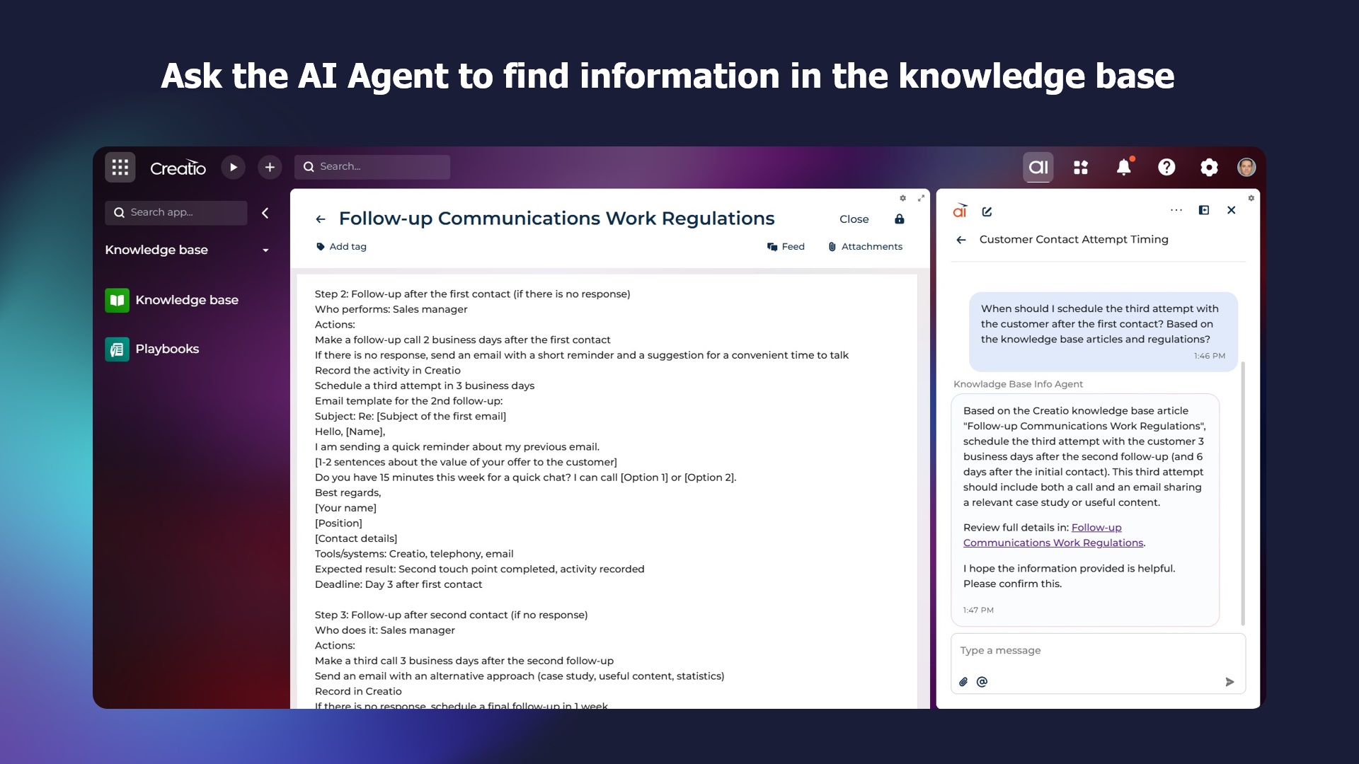Toggle the article lock icon

pos(899,219)
